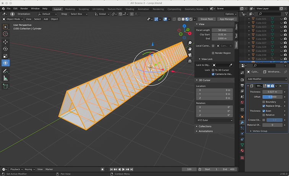Open the Options popover button
Screen dimensions: 289x176
point(231,14)
